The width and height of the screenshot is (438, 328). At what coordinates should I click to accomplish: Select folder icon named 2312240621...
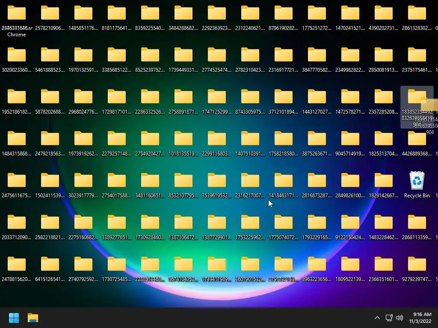(250, 13)
